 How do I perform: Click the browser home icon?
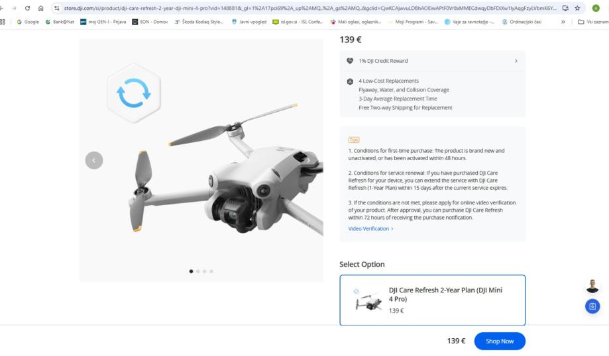click(x=41, y=7)
